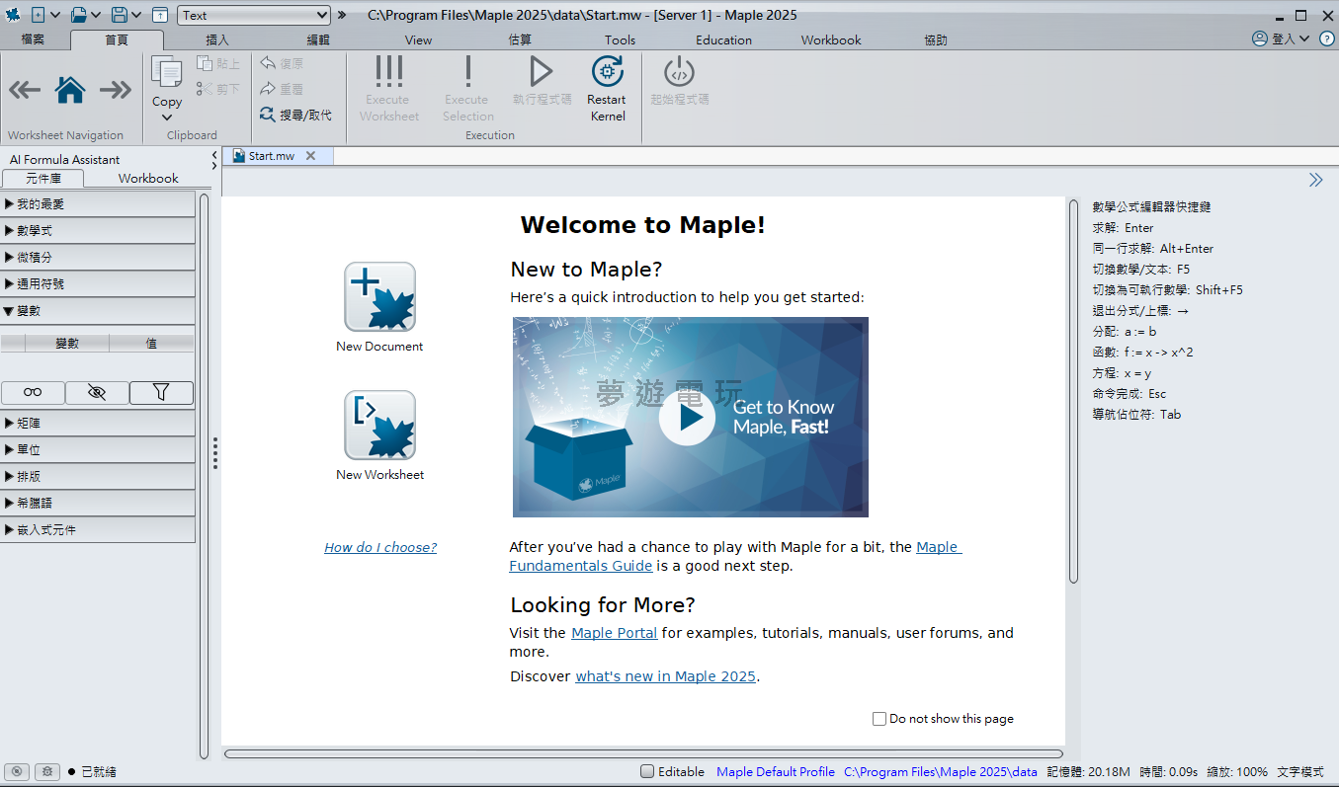Toggle the crossed-eye hide variables button
The height and width of the screenshot is (787, 1339).
(x=97, y=392)
